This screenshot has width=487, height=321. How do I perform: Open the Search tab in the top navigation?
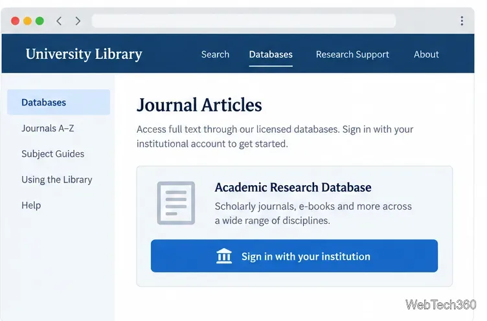click(x=215, y=54)
